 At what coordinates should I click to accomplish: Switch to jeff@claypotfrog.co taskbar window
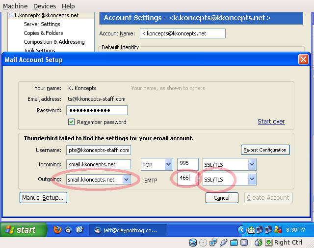click(128, 230)
